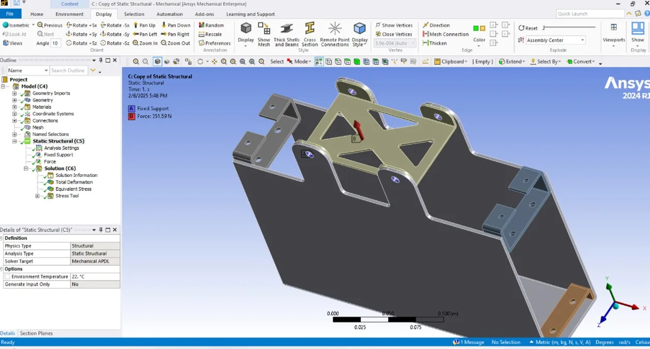Click Random annotation colors
Screen dimensions: 650x349
click(212, 25)
